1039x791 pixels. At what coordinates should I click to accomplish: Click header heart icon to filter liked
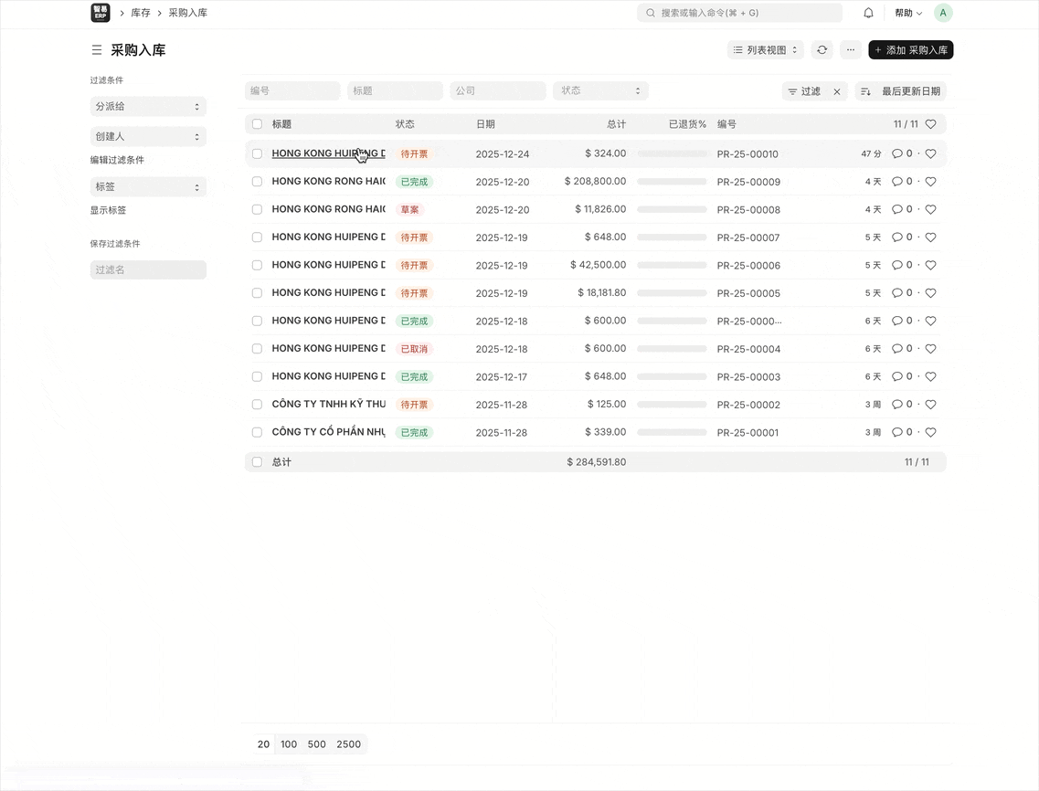(x=930, y=124)
